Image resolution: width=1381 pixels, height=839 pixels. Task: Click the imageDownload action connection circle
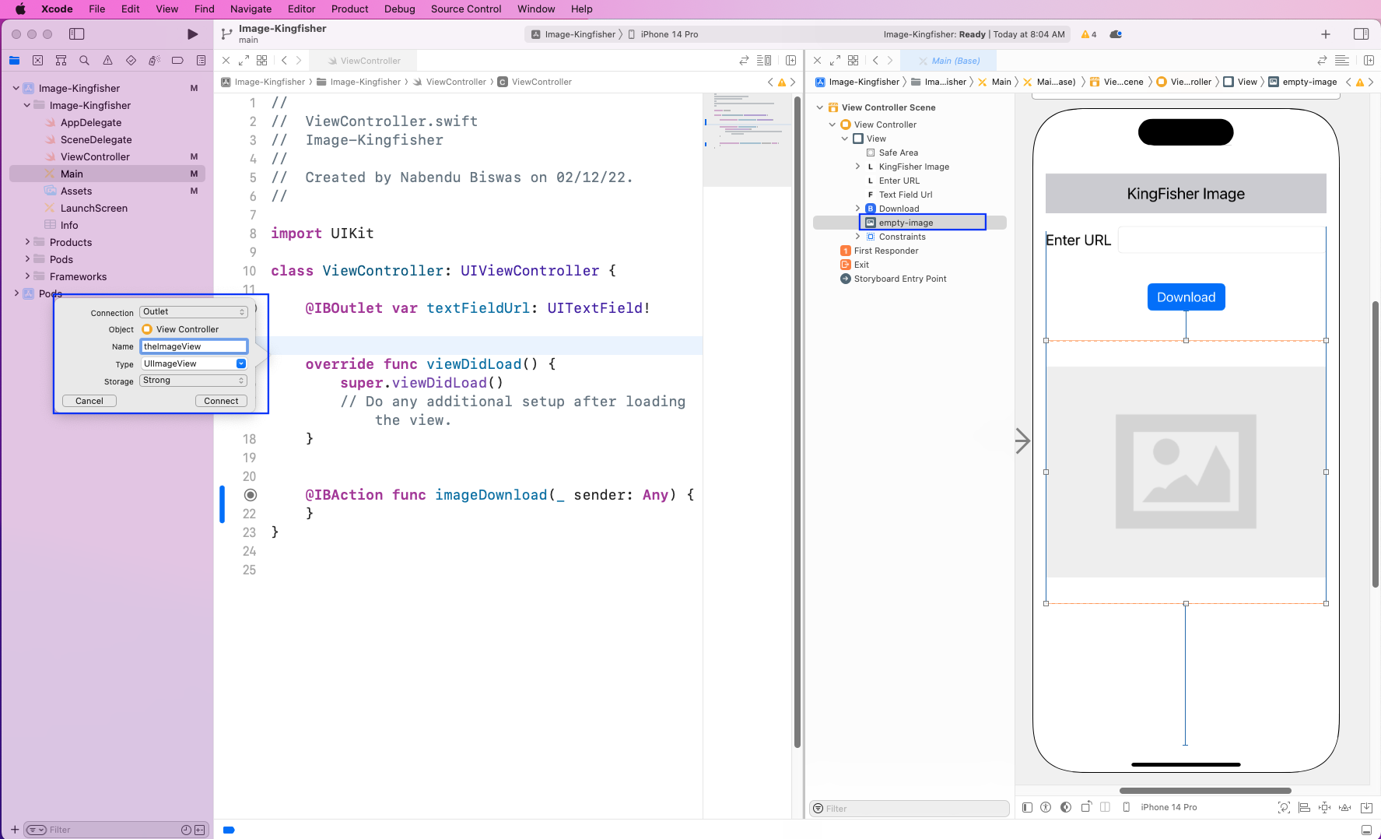(x=250, y=495)
